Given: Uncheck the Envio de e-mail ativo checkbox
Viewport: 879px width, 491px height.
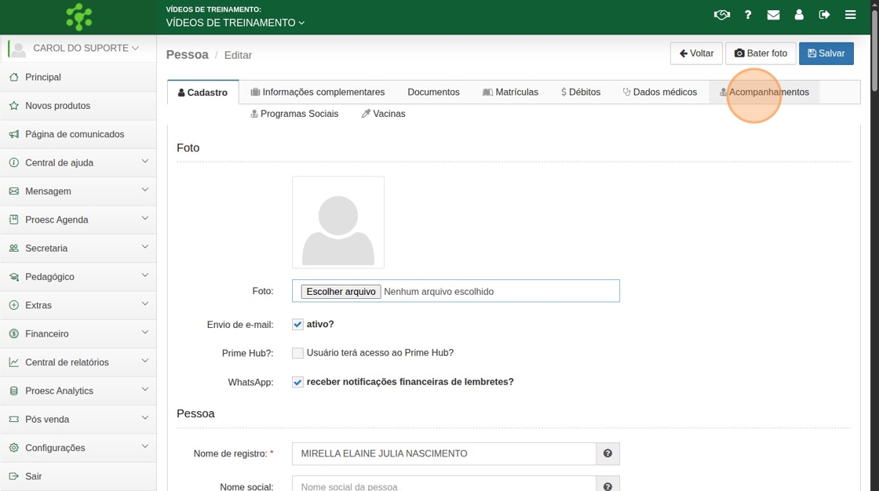Looking at the screenshot, I should point(297,325).
